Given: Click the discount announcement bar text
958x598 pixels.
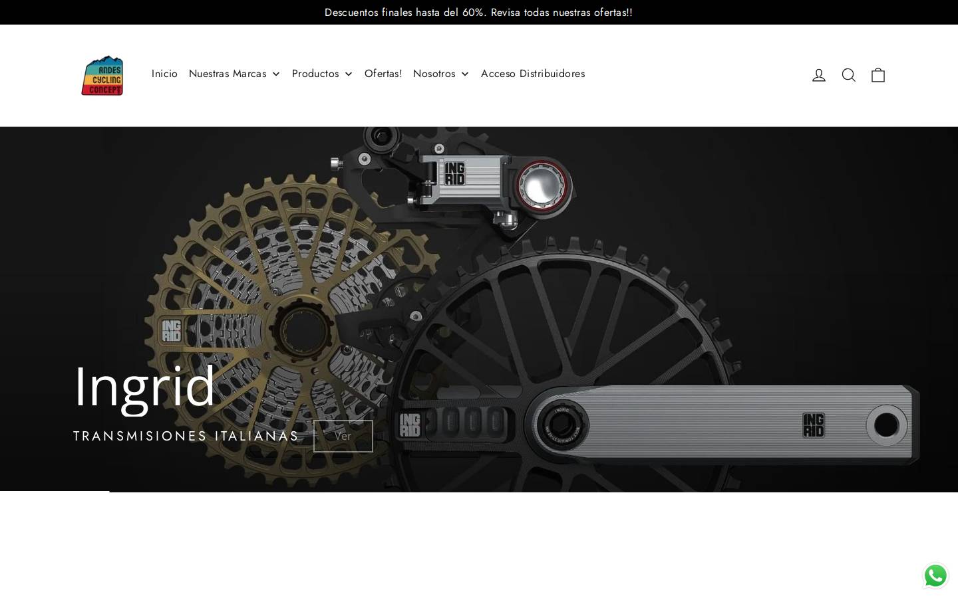Looking at the screenshot, I should pyautogui.click(x=478, y=13).
